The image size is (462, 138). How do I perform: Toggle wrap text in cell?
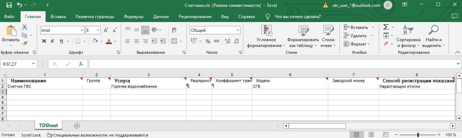(x=174, y=30)
